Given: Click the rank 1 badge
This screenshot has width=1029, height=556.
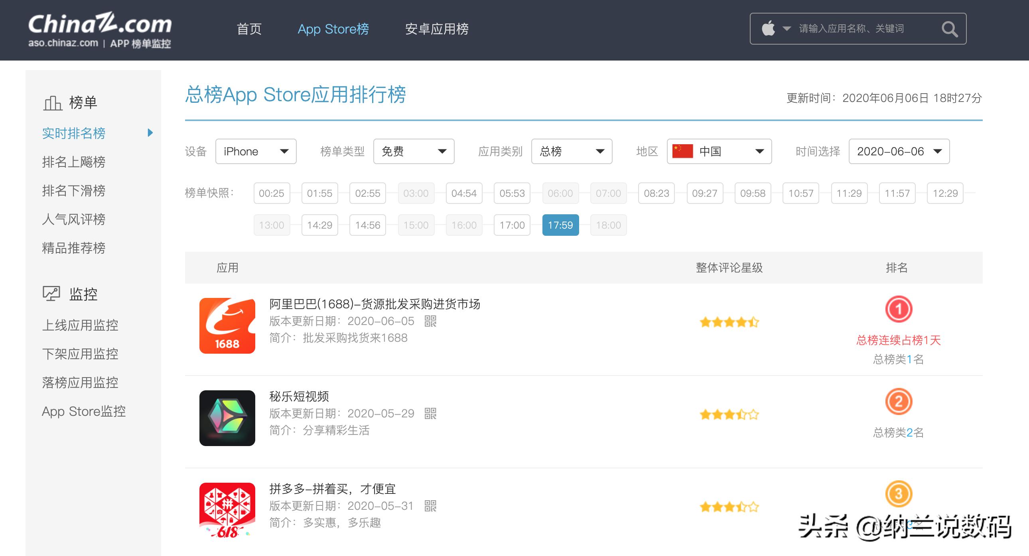Looking at the screenshot, I should [898, 309].
